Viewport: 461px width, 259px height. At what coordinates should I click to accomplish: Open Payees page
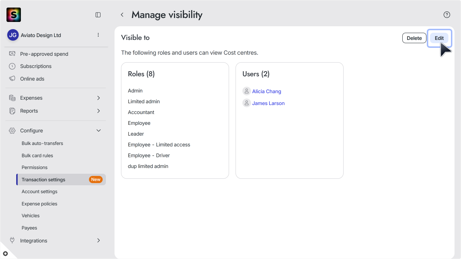tap(29, 228)
